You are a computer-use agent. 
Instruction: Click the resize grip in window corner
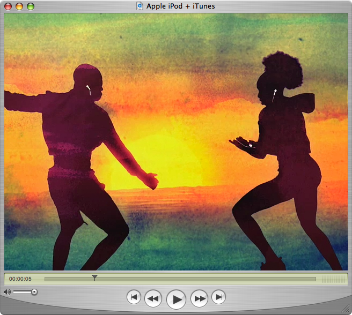pos(346,309)
